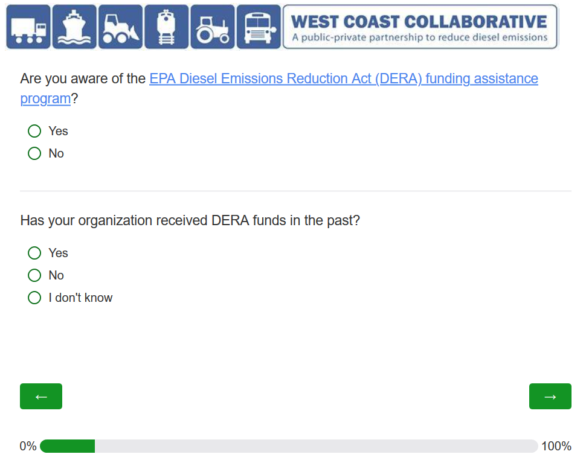Viewport: 586px width, 460px height.
Task: Click the train locomotive icon
Action: (x=166, y=27)
